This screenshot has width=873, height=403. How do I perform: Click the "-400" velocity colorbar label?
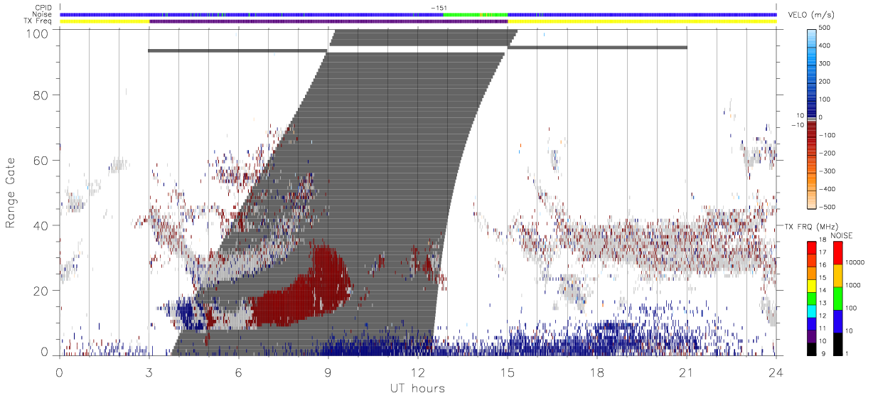click(826, 189)
